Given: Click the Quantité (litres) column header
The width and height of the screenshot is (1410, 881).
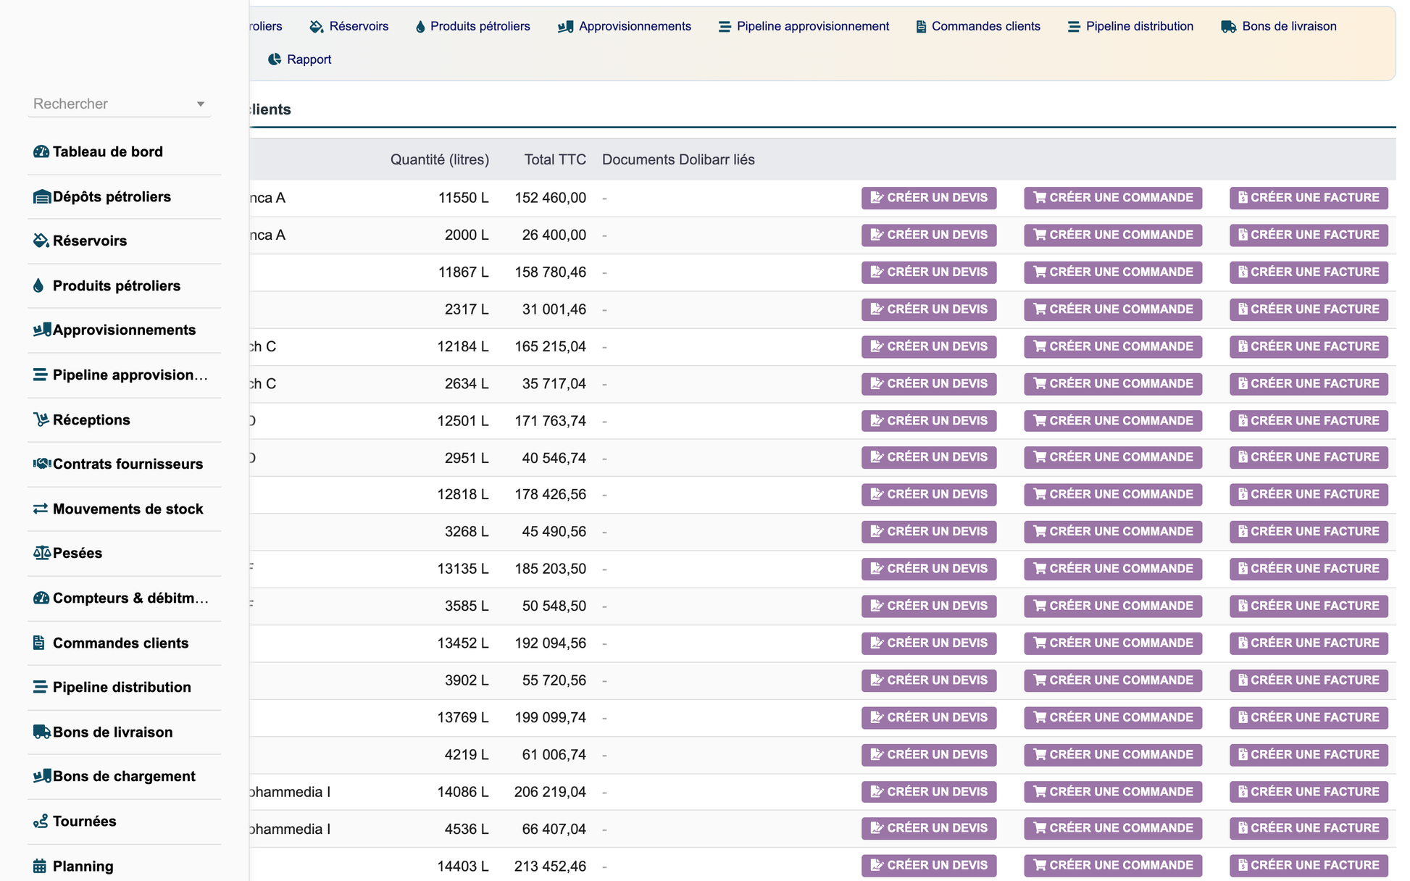Looking at the screenshot, I should tap(440, 159).
